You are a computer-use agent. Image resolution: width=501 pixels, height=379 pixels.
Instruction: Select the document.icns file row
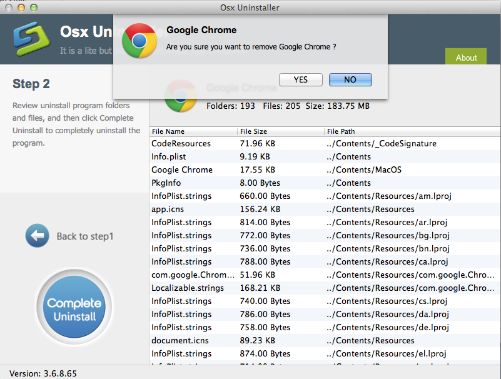(x=180, y=340)
